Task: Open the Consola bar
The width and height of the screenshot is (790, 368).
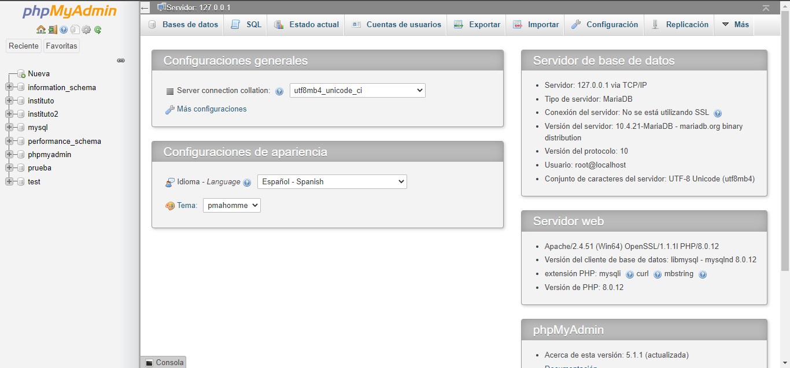Action: [164, 362]
